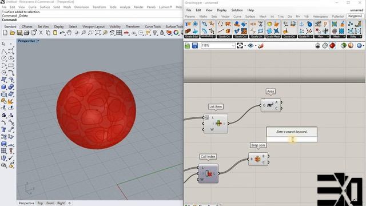This screenshot has height=206, width=366.
Task: Click the red sketch doodle icon in Grasshopper
Action: tap(261, 46)
